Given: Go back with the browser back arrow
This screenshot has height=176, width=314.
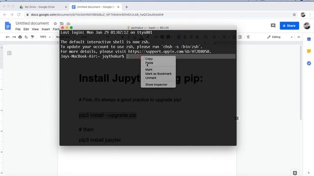Looking at the screenshot, I should 5,15.
